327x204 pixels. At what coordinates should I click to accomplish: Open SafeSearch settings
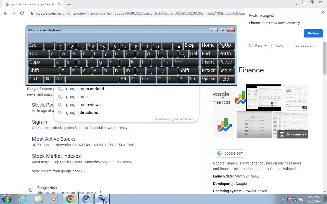click(304, 45)
